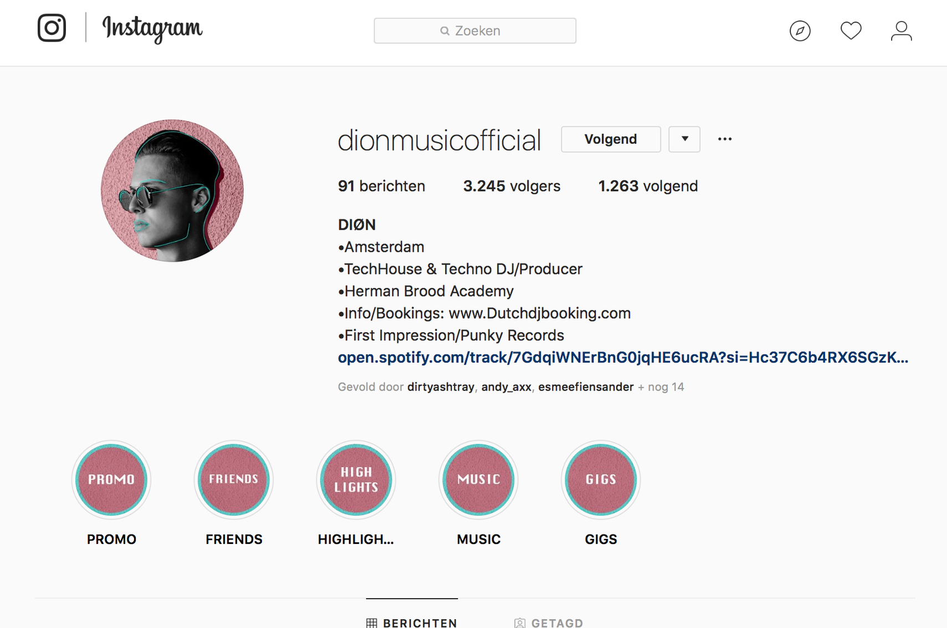This screenshot has height=628, width=947.
Task: Open the Spotify track link
Action: [x=623, y=357]
